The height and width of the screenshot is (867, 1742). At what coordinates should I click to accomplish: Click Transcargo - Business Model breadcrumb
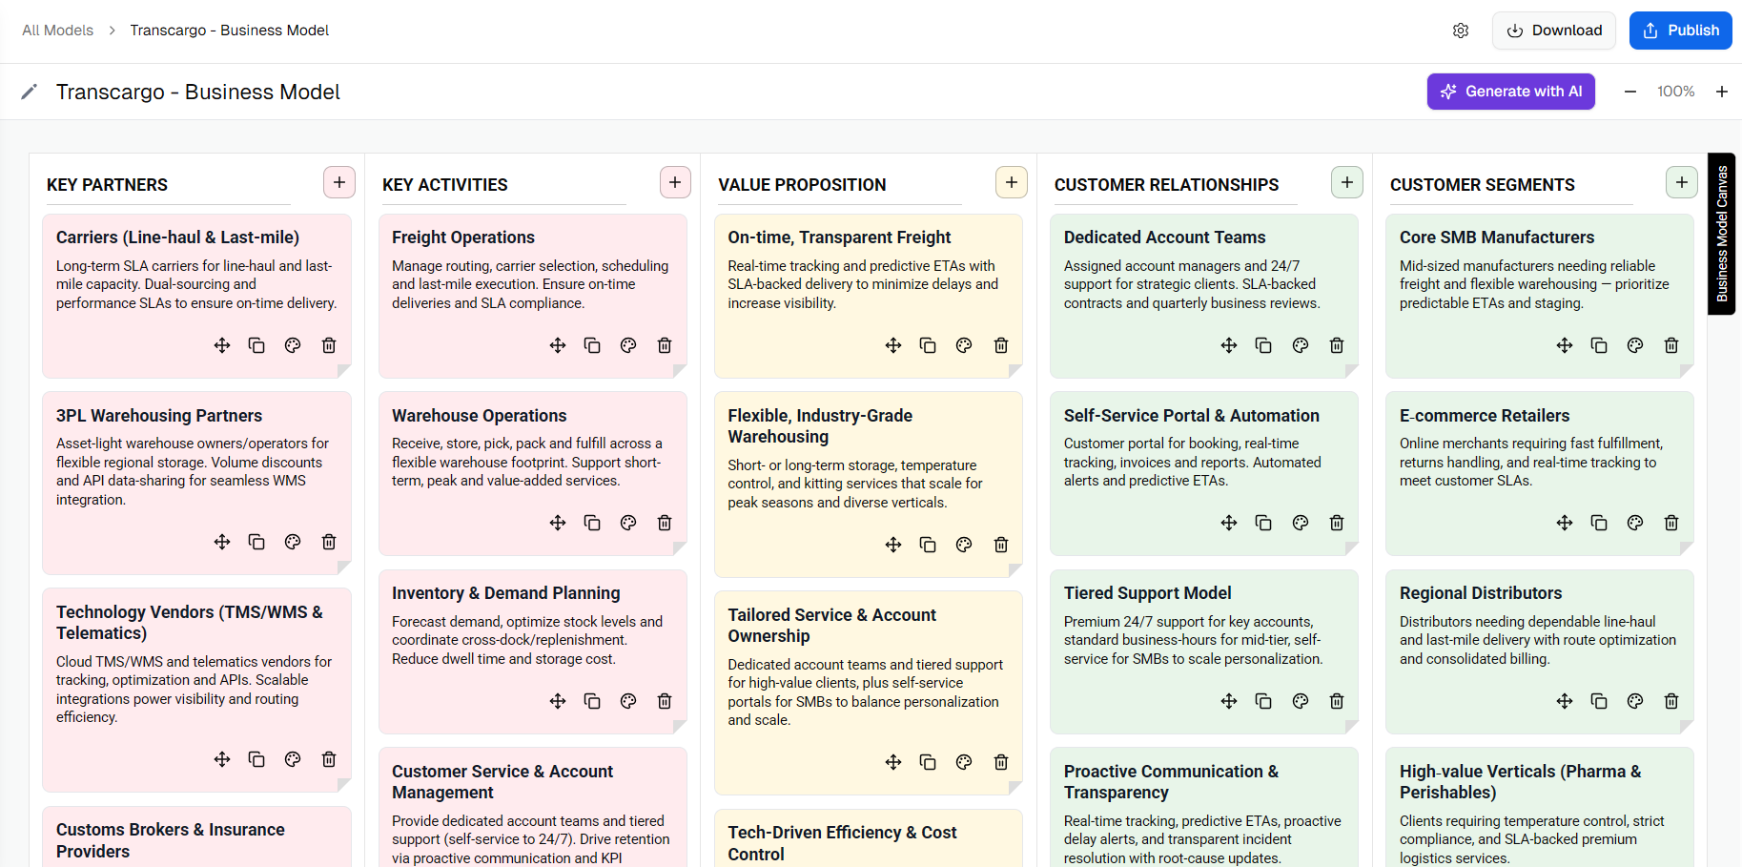230,31
